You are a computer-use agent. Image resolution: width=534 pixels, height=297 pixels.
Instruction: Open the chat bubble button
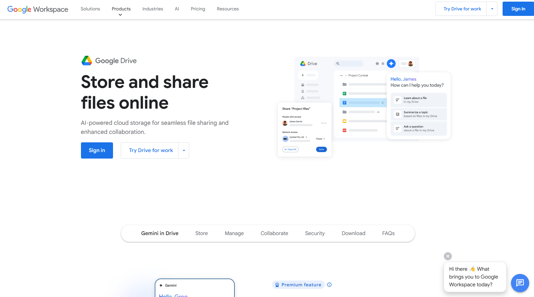[x=520, y=283]
